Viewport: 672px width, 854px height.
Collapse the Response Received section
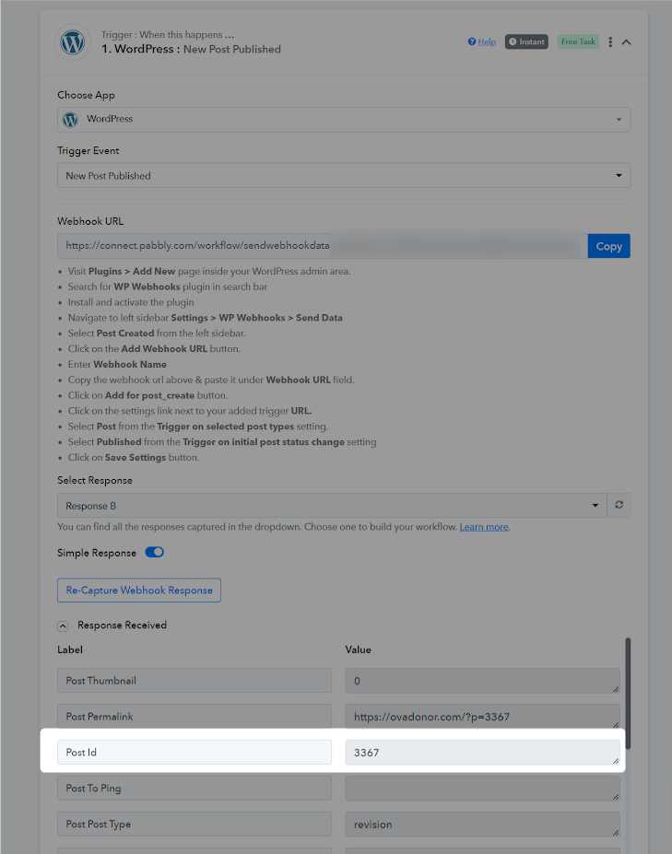(x=63, y=626)
